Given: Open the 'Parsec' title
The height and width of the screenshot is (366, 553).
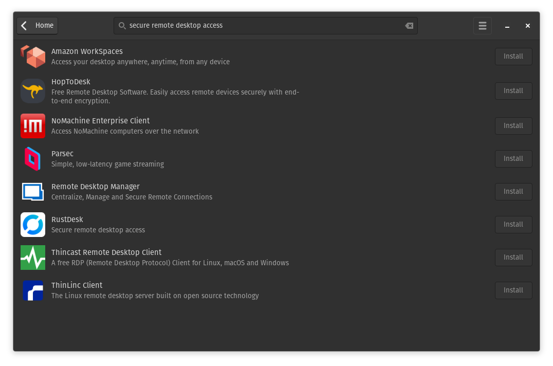Looking at the screenshot, I should (62, 154).
